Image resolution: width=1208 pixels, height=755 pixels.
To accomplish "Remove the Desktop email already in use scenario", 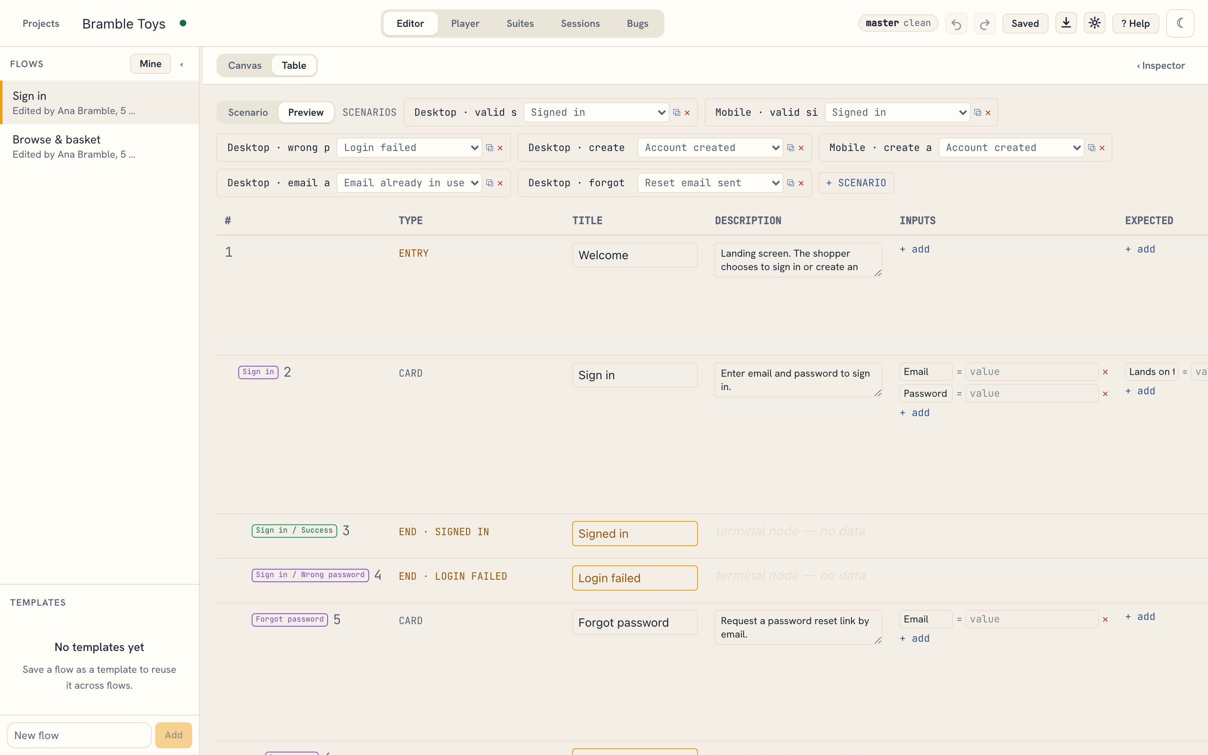I will pyautogui.click(x=500, y=183).
